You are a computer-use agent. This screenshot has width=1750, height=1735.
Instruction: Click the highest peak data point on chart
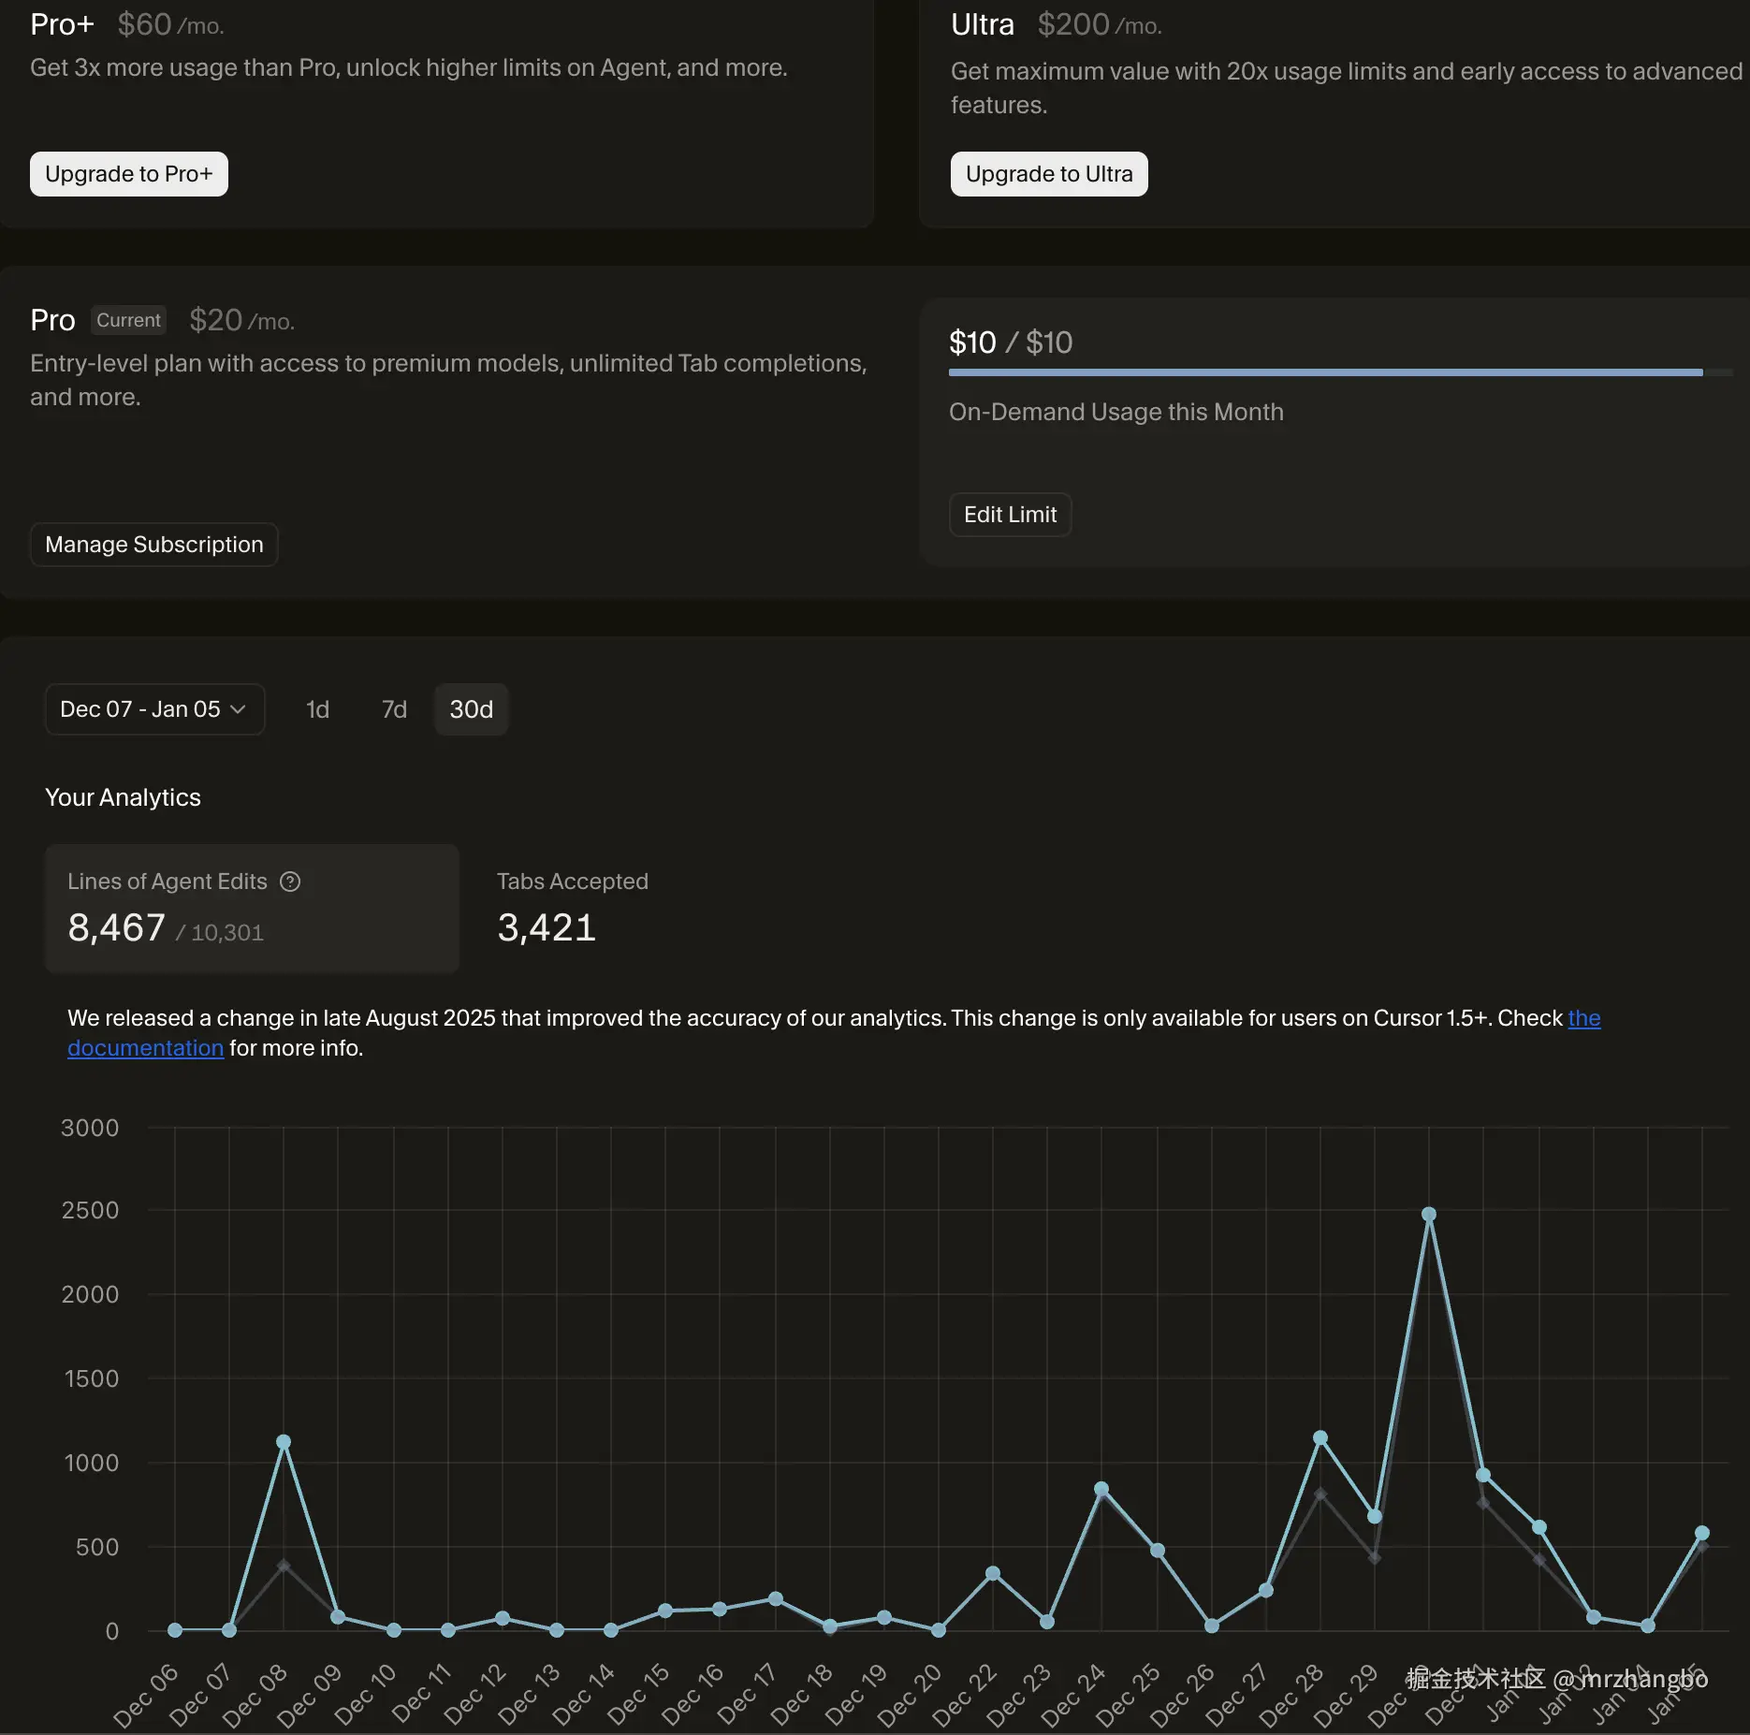point(1429,1215)
